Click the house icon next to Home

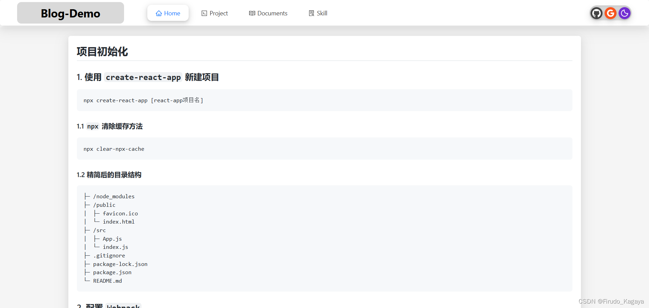point(158,13)
